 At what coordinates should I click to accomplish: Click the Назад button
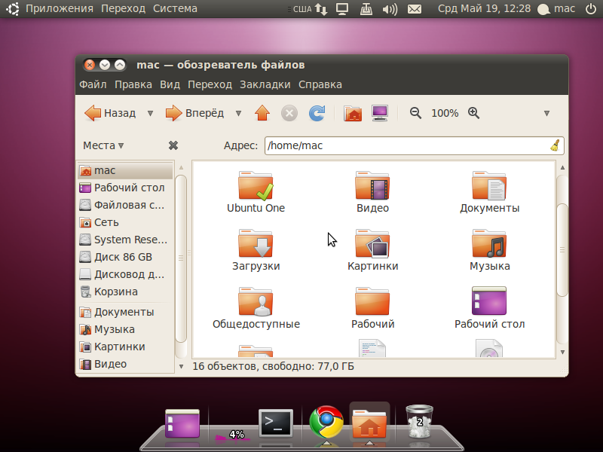click(x=110, y=113)
